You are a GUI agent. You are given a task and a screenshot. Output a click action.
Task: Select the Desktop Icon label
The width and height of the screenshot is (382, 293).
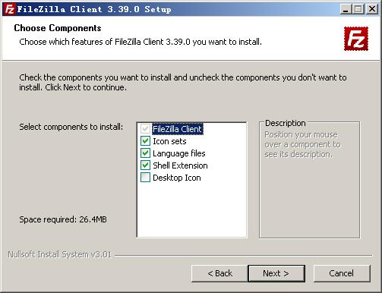[177, 178]
